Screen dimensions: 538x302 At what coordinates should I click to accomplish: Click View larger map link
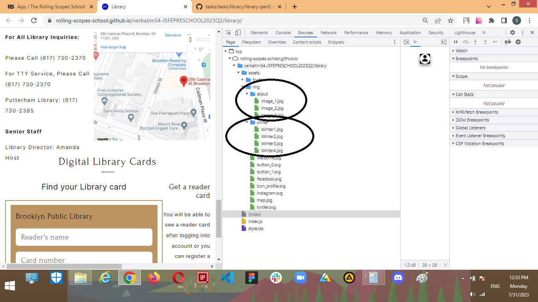click(113, 47)
